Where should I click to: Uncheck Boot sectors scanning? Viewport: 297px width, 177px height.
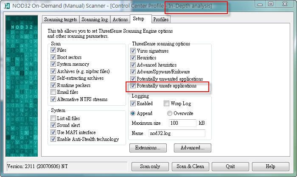tap(53, 57)
